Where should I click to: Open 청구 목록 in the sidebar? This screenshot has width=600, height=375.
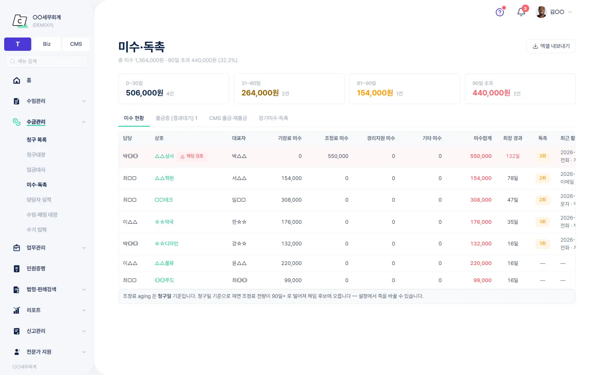click(37, 140)
